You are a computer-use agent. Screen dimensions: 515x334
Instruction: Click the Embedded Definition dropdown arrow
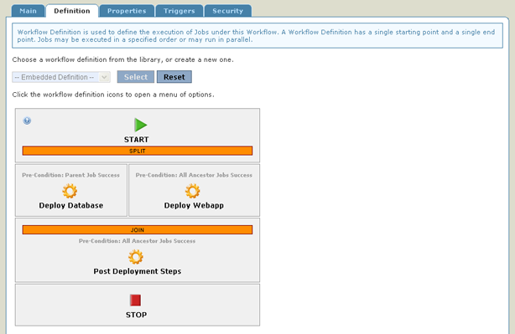(x=105, y=77)
